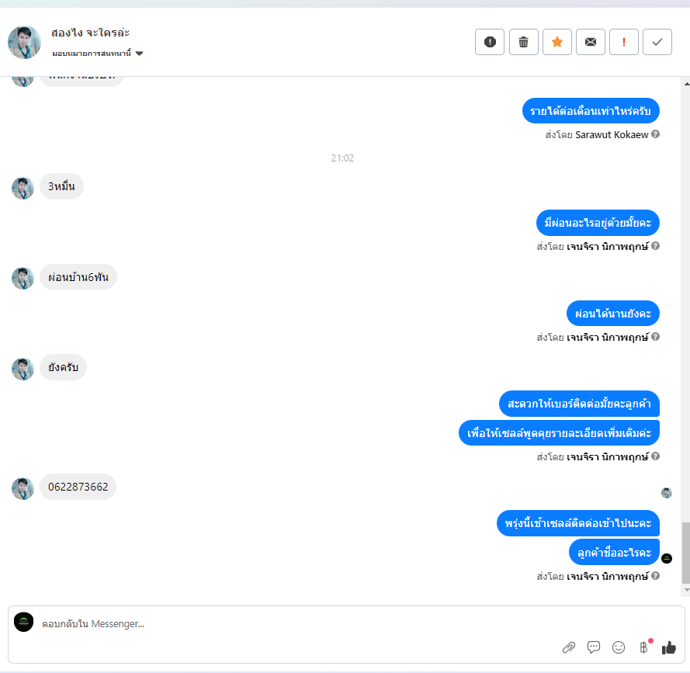Send a thumbs-up like
Viewport: 690px width, 673px height.
point(668,647)
